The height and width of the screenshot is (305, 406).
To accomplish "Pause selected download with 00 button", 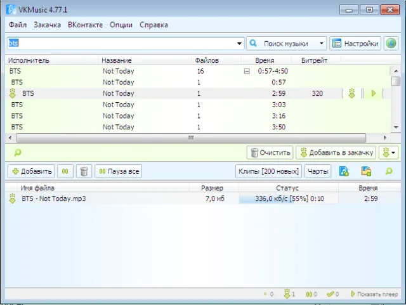I will pyautogui.click(x=65, y=171).
